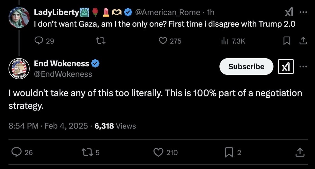Reply to LadyLiberty's tweet
This screenshot has width=315, height=169.
(x=39, y=41)
